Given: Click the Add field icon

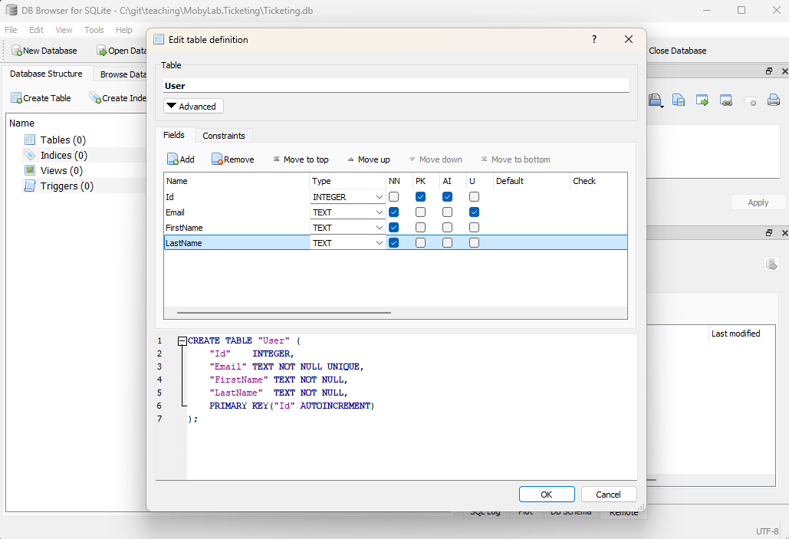Looking at the screenshot, I should pyautogui.click(x=173, y=159).
